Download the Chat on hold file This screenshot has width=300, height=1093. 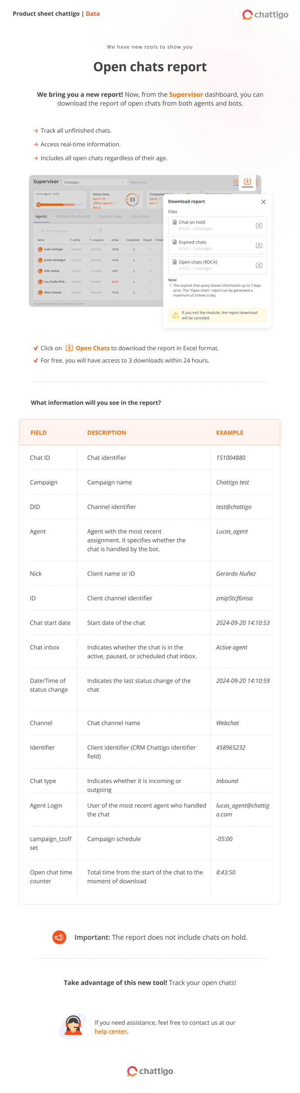(259, 226)
